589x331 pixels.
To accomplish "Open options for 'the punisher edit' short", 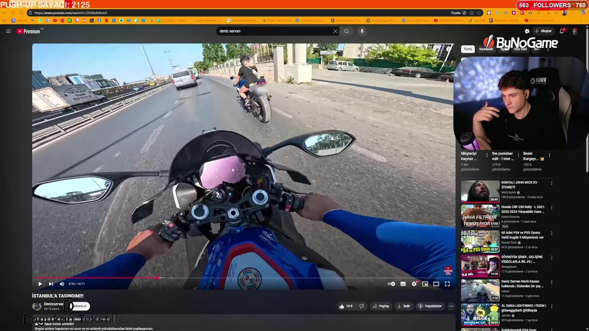I will 518,156.
